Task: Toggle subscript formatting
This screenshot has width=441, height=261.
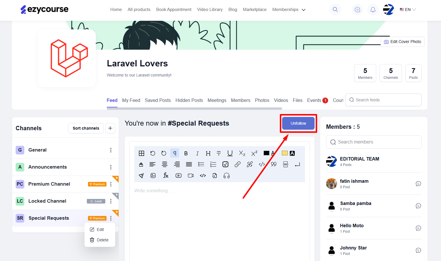Action: pyautogui.click(x=242, y=153)
